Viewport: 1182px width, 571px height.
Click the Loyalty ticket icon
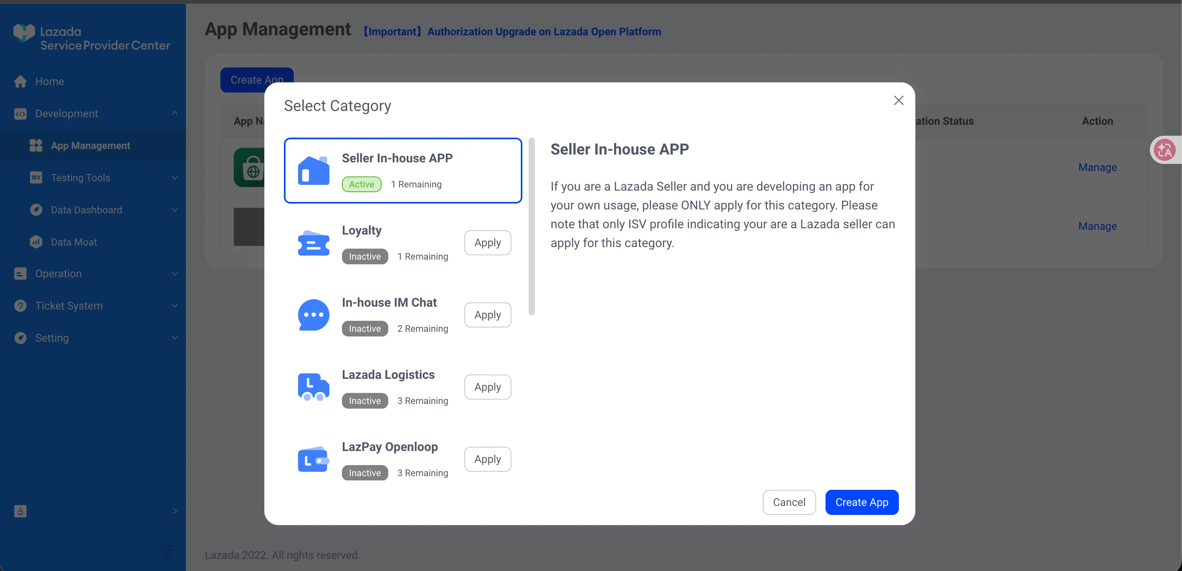click(x=313, y=243)
